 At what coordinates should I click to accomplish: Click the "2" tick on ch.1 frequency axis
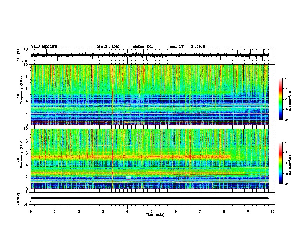click(x=27, y=113)
